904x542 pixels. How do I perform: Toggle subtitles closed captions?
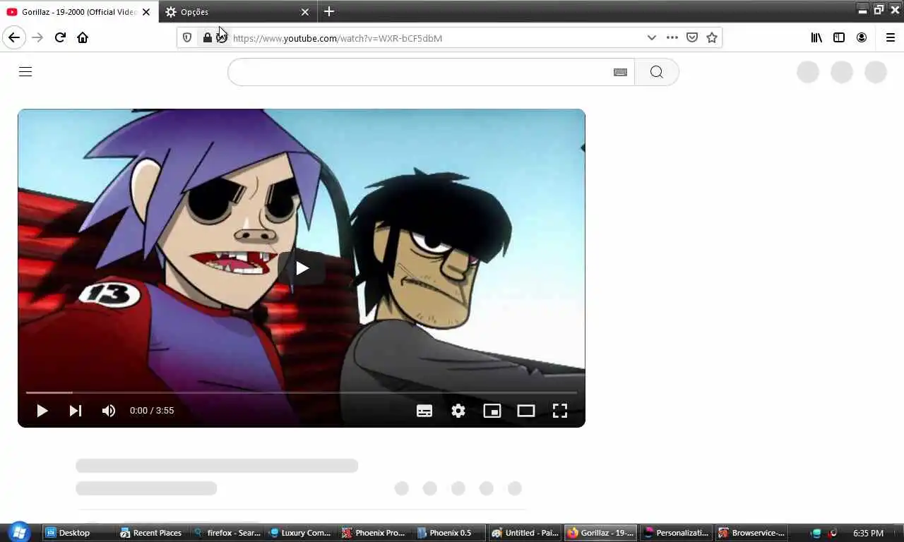[424, 411]
